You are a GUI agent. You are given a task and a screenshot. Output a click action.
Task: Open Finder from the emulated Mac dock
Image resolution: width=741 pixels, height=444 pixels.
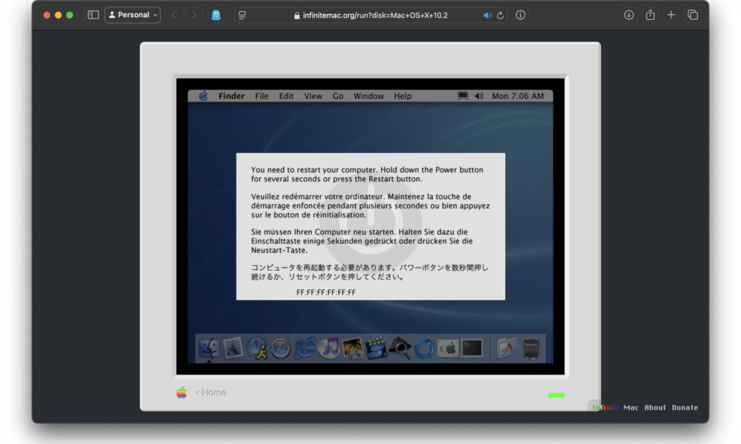point(209,349)
